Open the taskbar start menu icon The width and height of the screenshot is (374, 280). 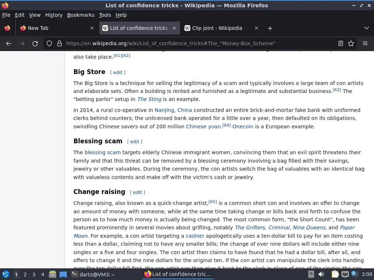(6, 275)
